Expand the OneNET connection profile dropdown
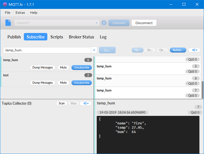Image resolution: width=204 pixels, height=154 pixels. click(96, 23)
